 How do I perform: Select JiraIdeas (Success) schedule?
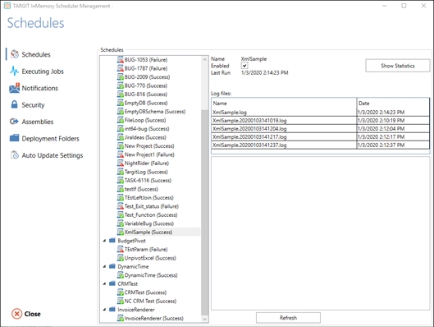(145, 137)
